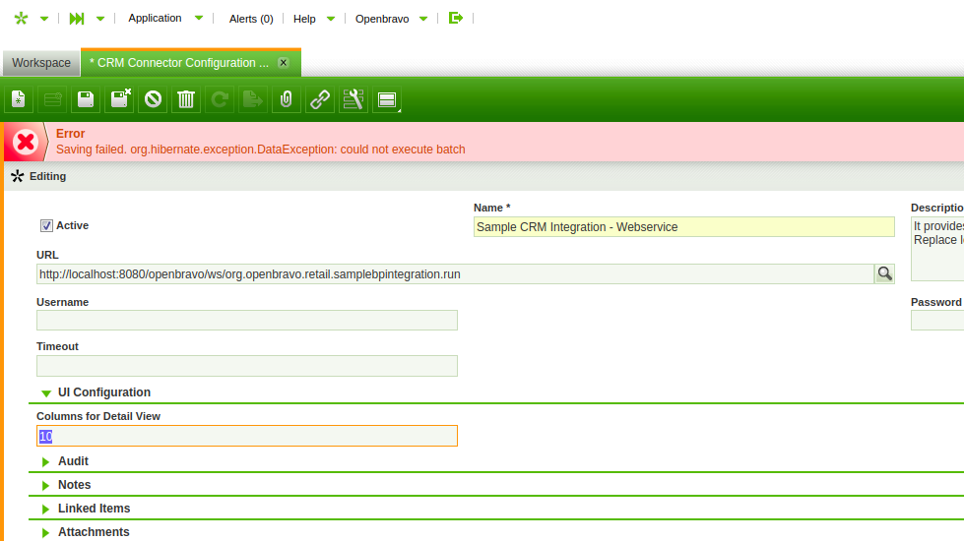Viewport: 964px width, 541px height.
Task: Click the Save and Close icon
Action: pos(120,99)
